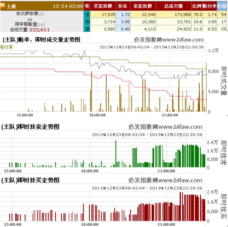Screen dimensions: 228x227
Task: Select the 客 (away) row label cell
Action: click(87, 29)
